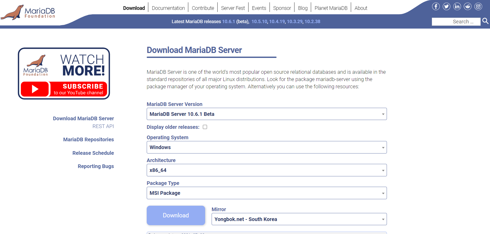This screenshot has width=490, height=234.
Task: Open the REST API sidebar link
Action: [x=103, y=126]
